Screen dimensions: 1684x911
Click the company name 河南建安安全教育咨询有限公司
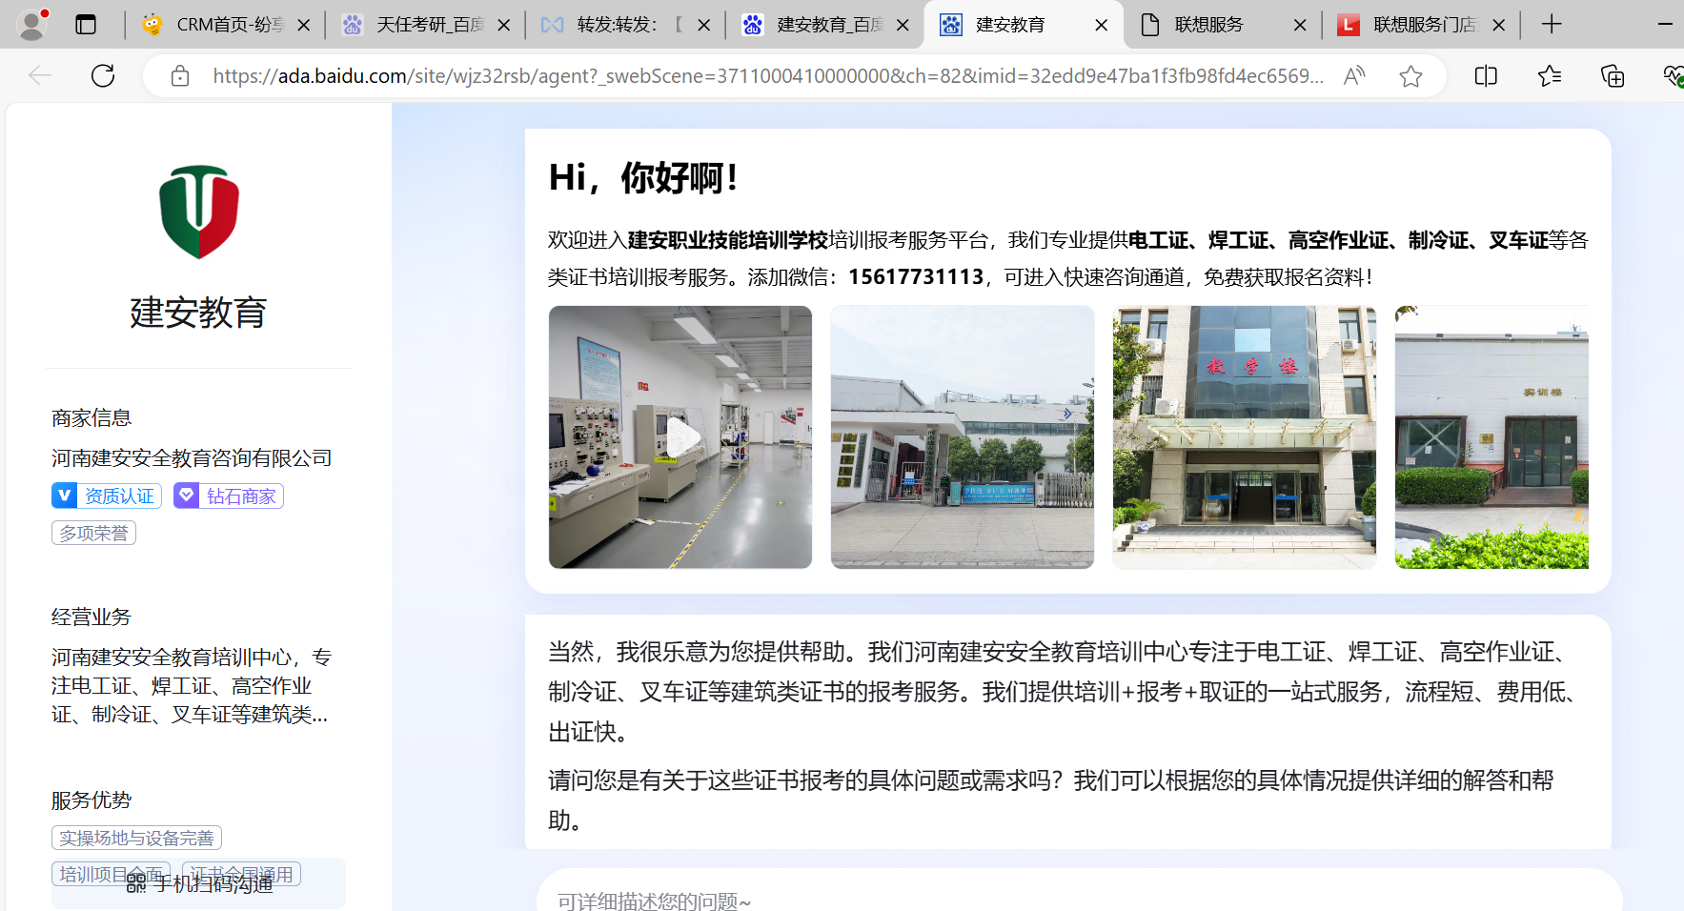coord(192,458)
